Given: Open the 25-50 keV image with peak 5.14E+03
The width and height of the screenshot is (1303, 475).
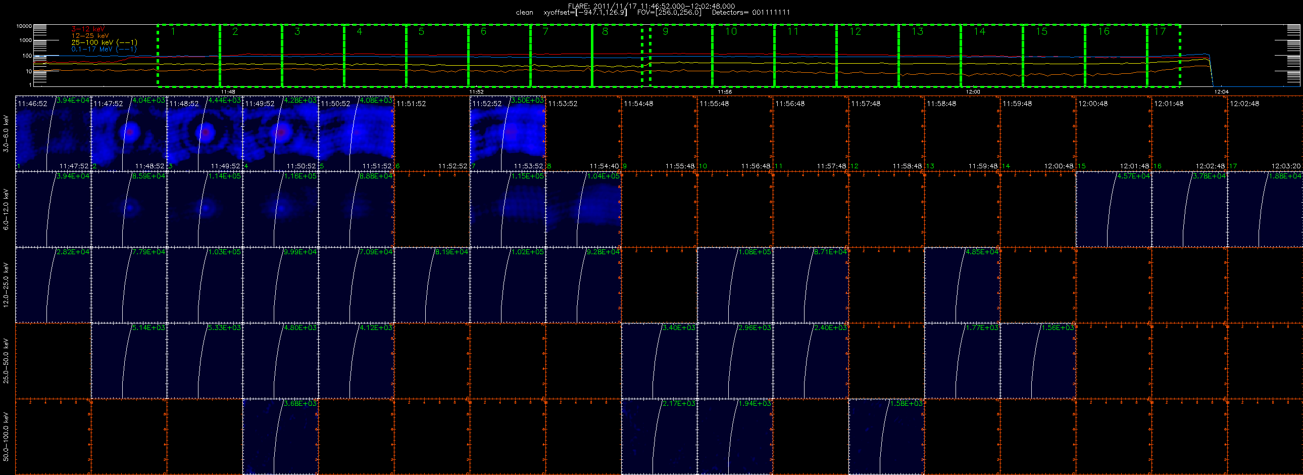Looking at the screenshot, I should tap(129, 361).
